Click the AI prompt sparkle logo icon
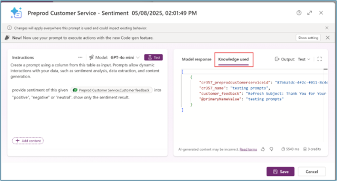This screenshot has width=337, height=181. click(x=16, y=13)
